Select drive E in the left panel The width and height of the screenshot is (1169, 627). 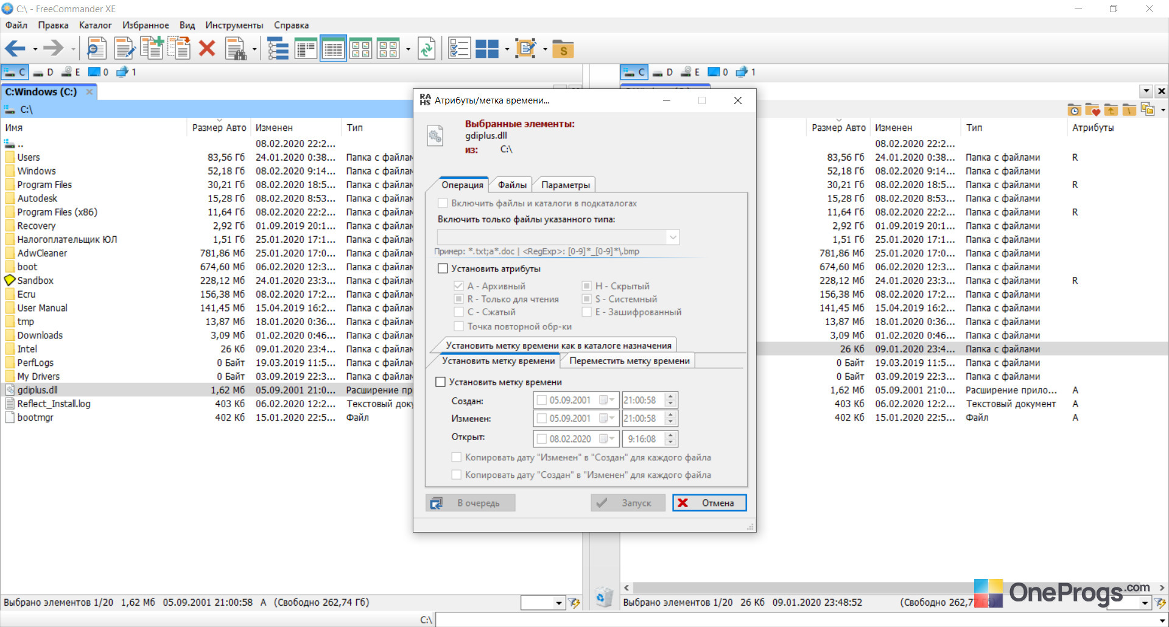click(x=71, y=72)
